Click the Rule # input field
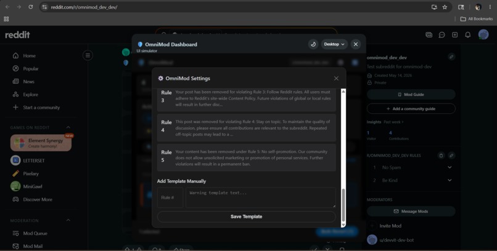 tap(170, 197)
